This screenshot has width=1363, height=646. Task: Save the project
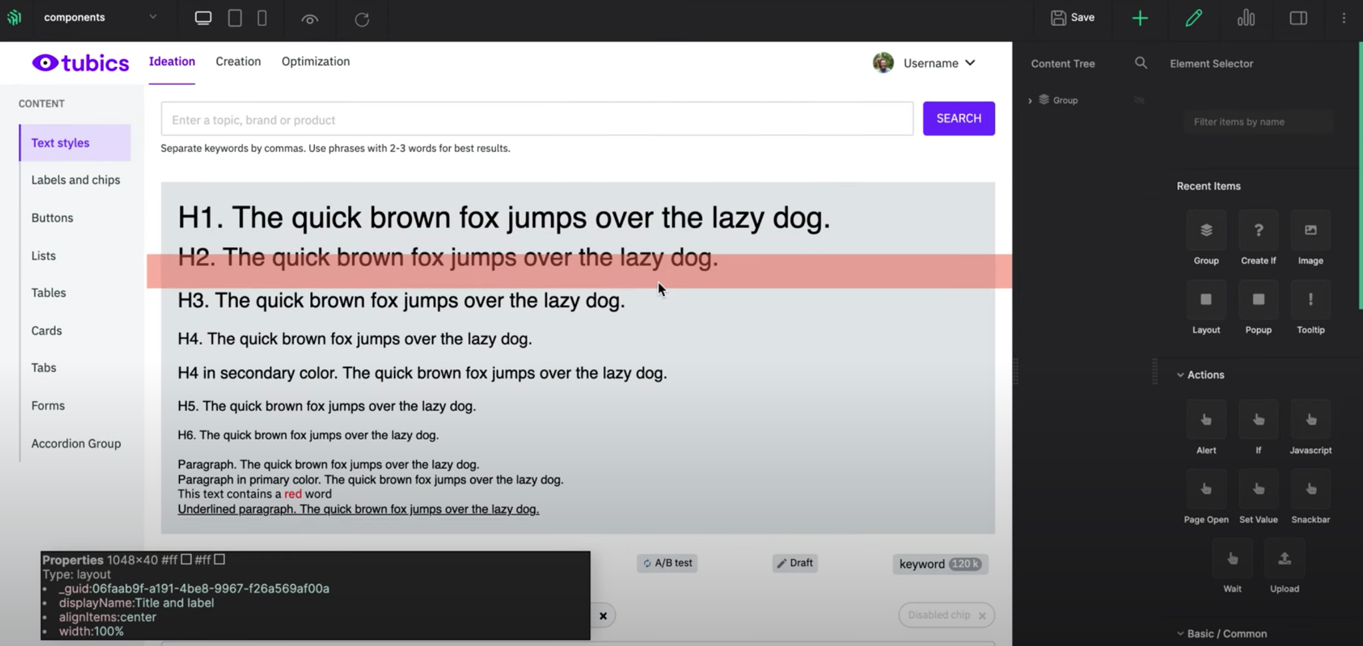click(x=1072, y=17)
